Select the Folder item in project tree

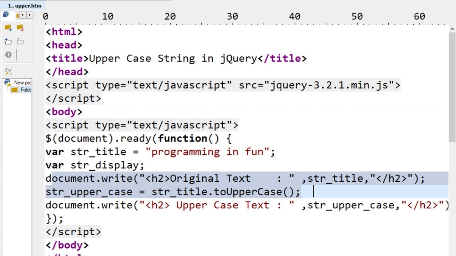tap(21, 90)
